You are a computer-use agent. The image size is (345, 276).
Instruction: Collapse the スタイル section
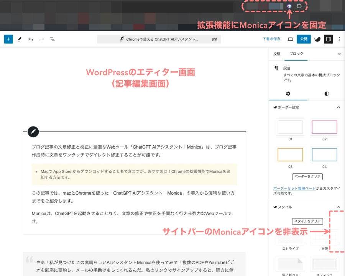pyautogui.click(x=338, y=207)
